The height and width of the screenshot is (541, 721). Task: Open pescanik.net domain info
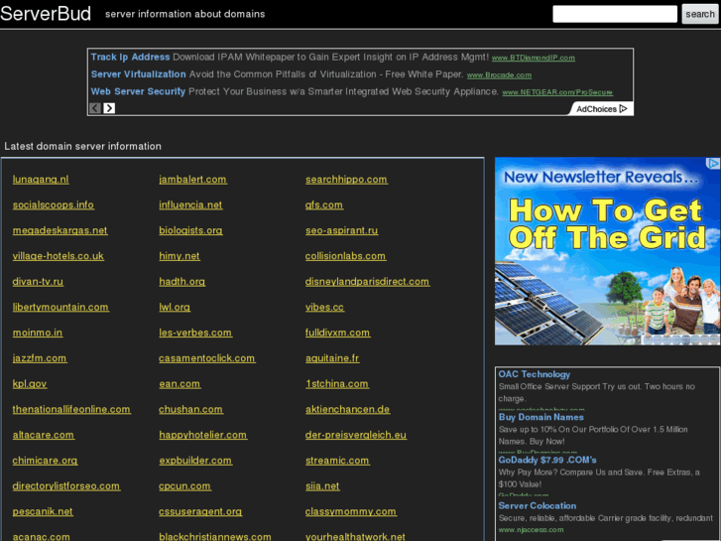point(43,511)
